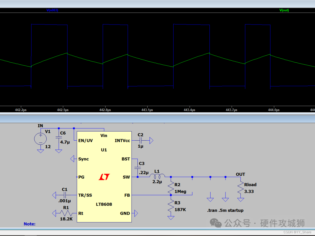Click the L1 inductor symbol
315x236 pixels.
[157, 176]
